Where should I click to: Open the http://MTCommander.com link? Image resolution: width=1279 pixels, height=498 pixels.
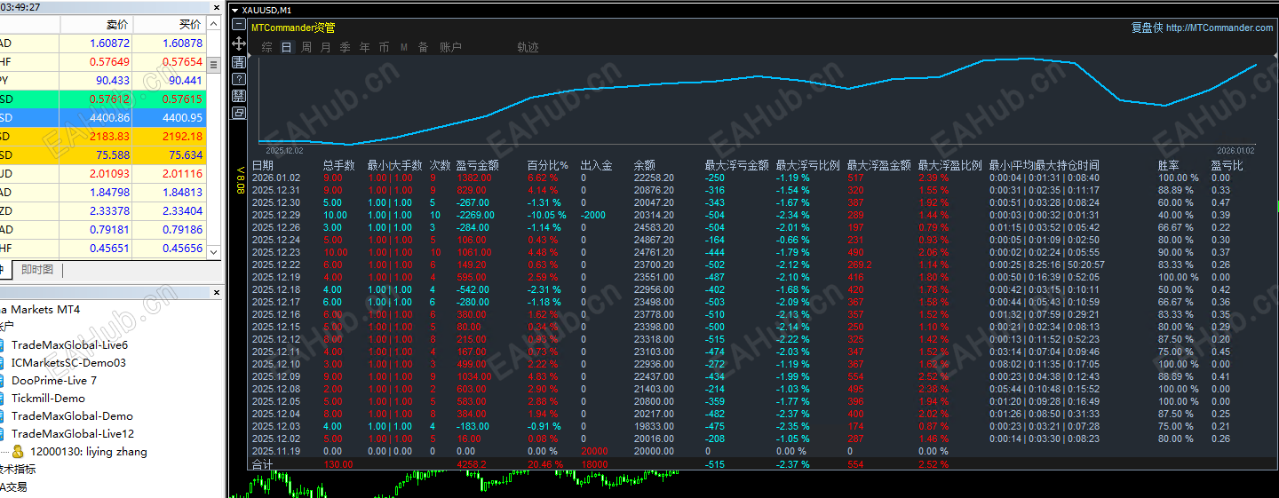point(1219,28)
